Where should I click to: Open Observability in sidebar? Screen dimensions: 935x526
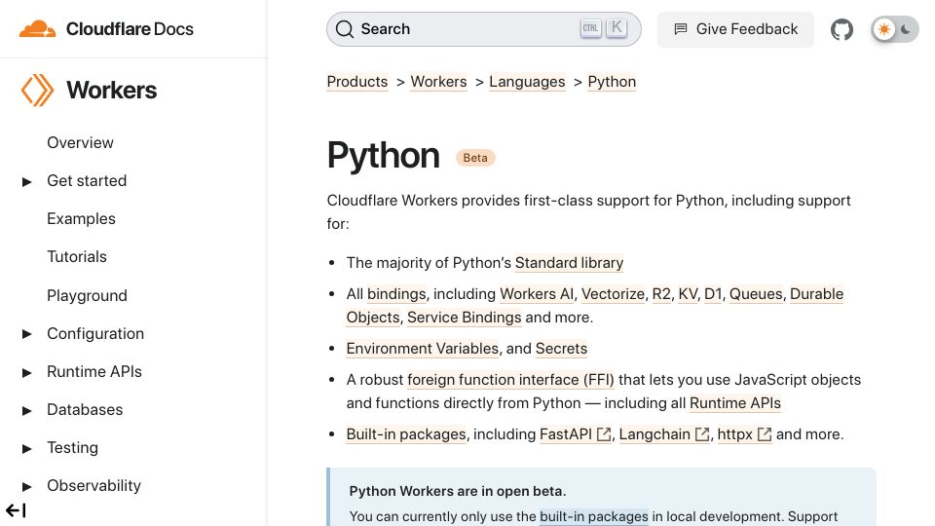tap(94, 485)
